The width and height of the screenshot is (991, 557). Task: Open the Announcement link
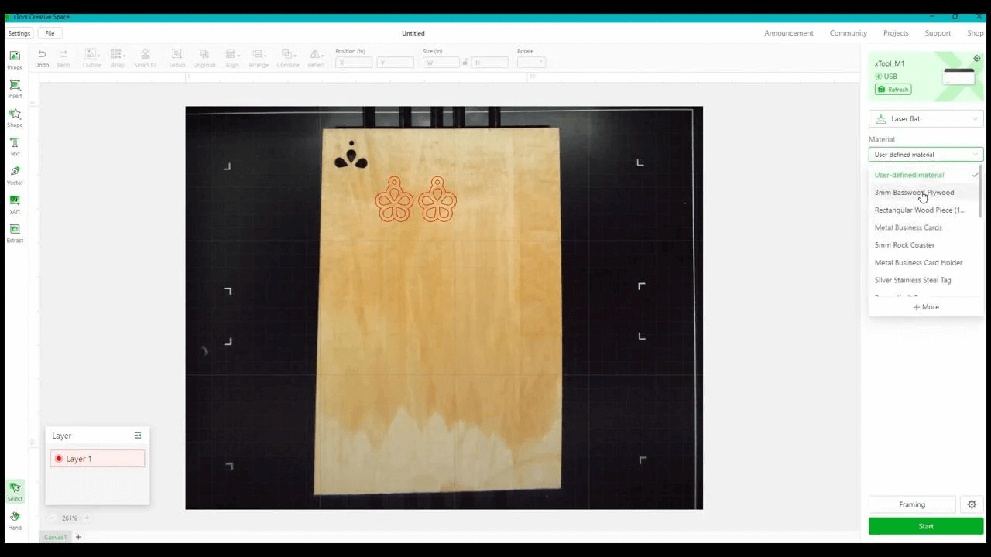[789, 33]
